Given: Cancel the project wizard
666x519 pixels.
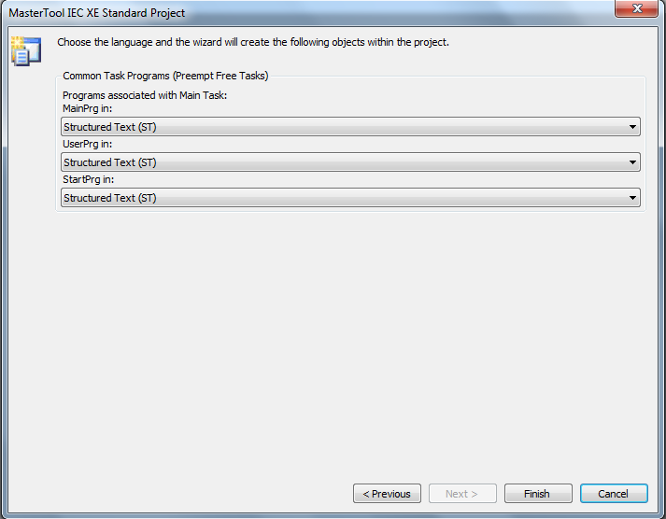Looking at the screenshot, I should [x=614, y=494].
